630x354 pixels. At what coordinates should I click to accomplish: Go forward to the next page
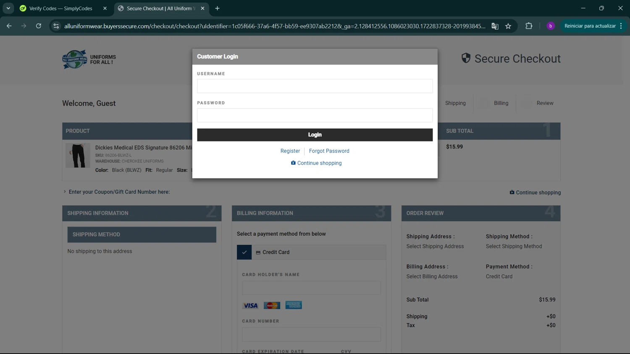coord(24,26)
